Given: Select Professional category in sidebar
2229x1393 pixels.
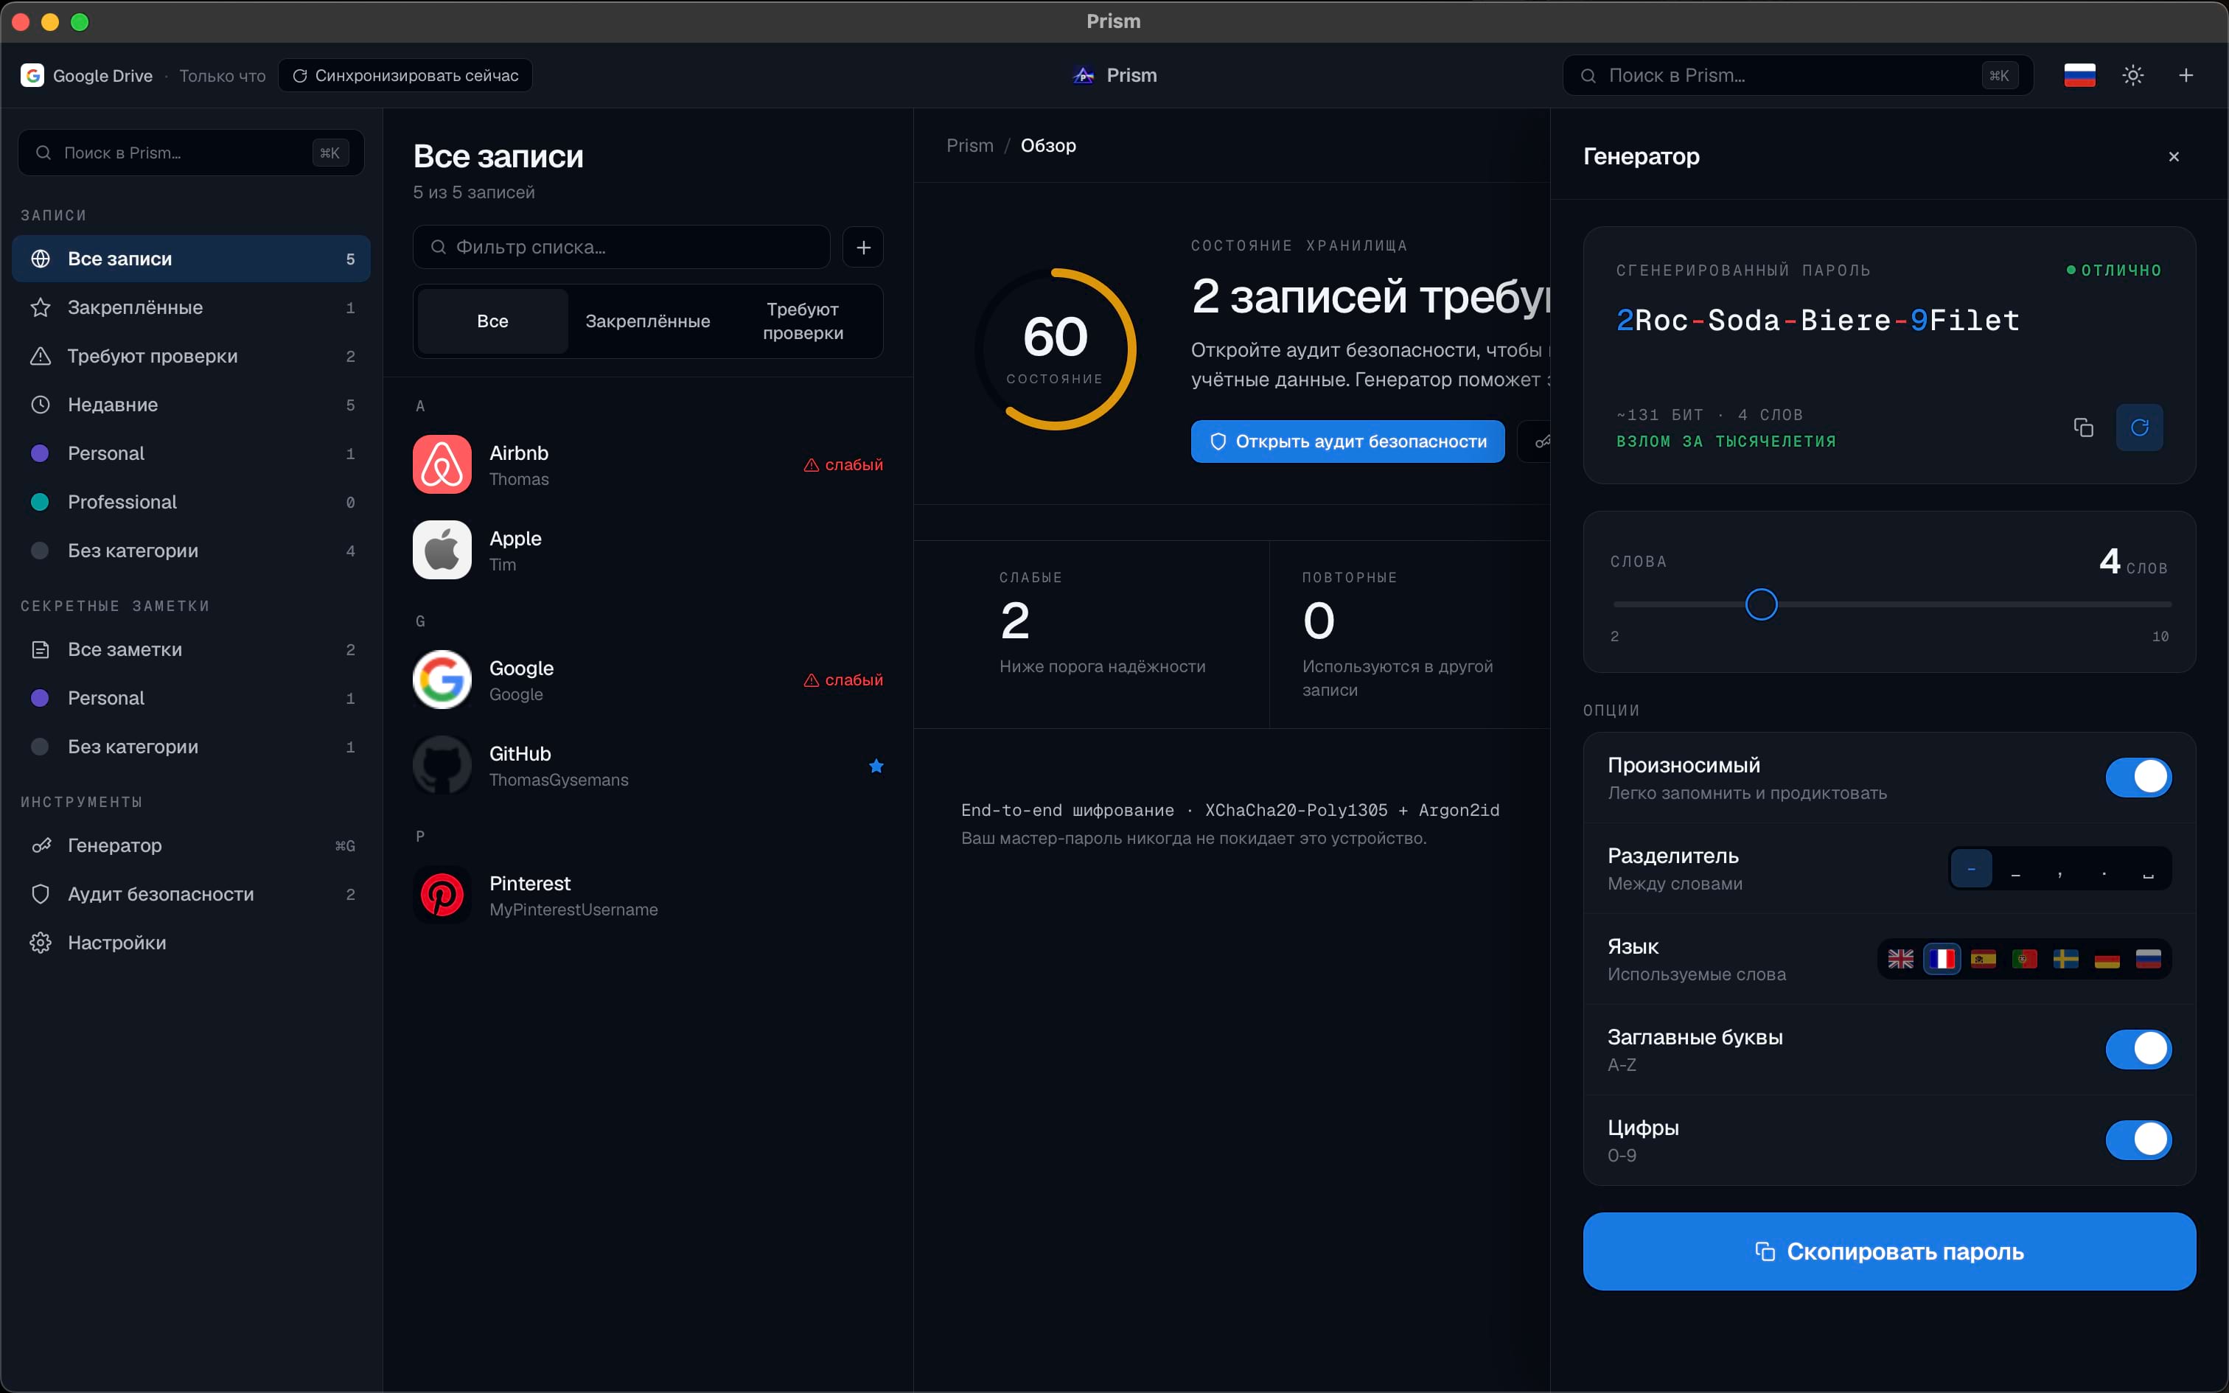Looking at the screenshot, I should [191, 502].
